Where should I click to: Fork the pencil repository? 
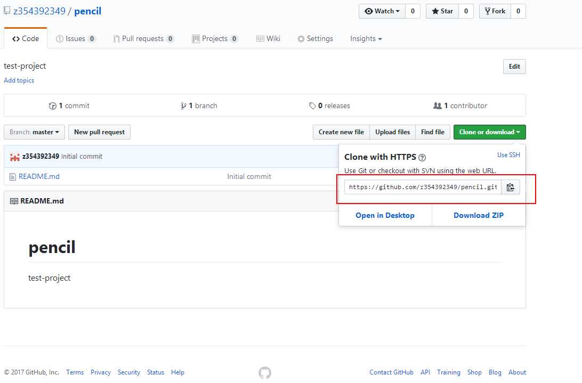tap(495, 11)
